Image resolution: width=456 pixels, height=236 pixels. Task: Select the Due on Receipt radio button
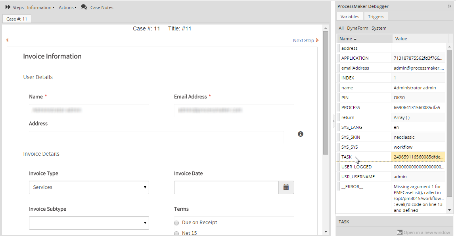coord(176,223)
